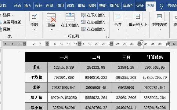Click the 最大值 row label
This screenshot has width=177, height=110.
click(36, 97)
